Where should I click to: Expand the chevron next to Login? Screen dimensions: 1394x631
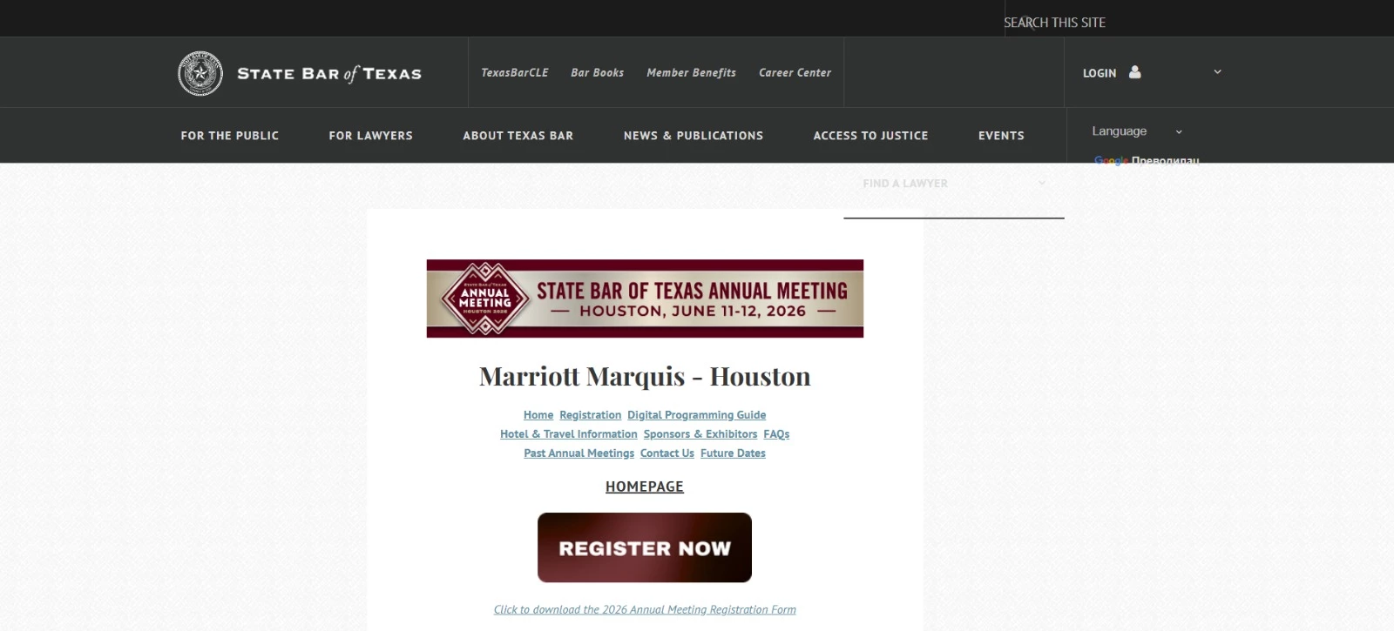click(x=1217, y=72)
